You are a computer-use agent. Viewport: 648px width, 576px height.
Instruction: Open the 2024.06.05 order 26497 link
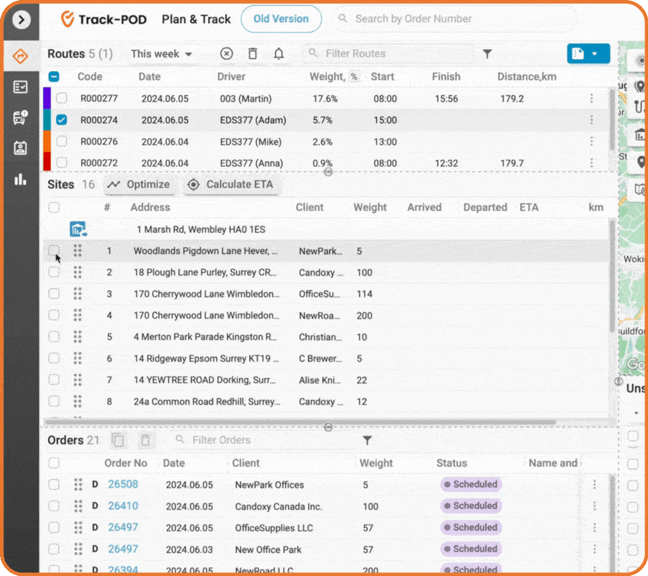click(123, 527)
